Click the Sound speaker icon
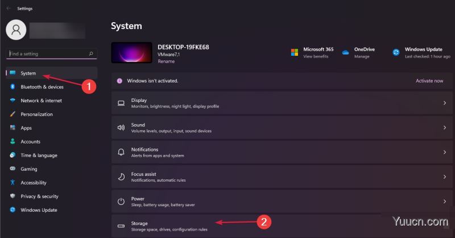 (x=121, y=128)
